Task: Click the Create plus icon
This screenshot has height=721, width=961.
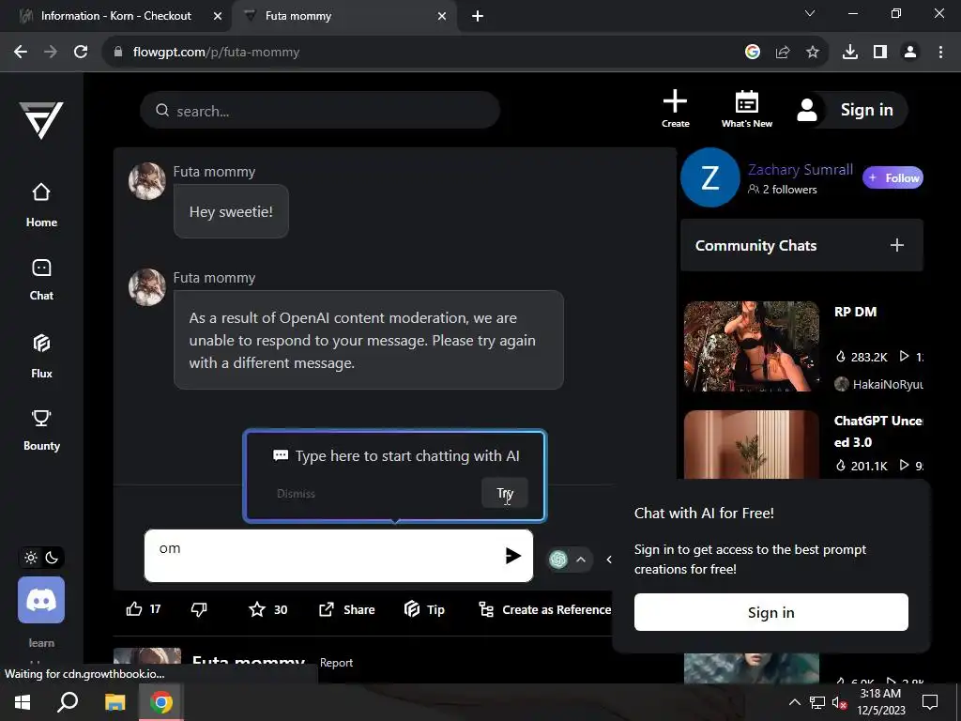Action: click(675, 109)
